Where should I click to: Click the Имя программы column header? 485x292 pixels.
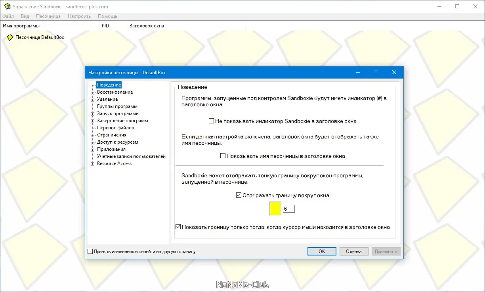tap(50, 26)
